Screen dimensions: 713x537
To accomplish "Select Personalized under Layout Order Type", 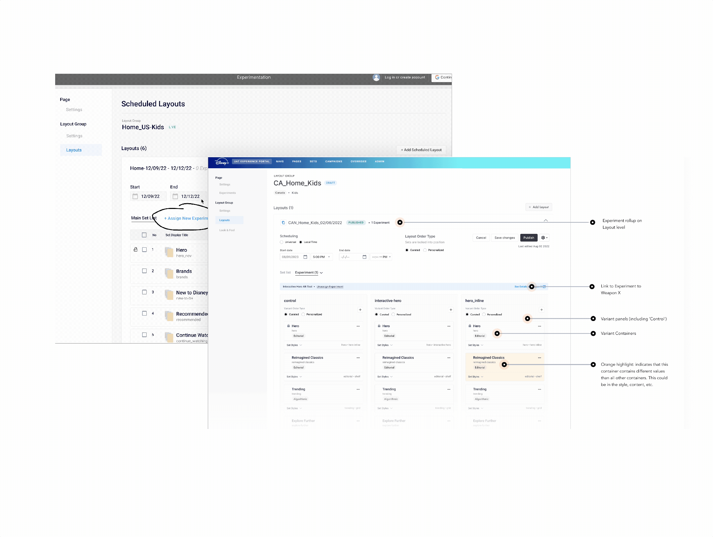I will tap(425, 250).
